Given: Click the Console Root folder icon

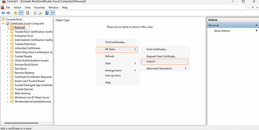Looking at the screenshot, I should [x=3, y=19].
